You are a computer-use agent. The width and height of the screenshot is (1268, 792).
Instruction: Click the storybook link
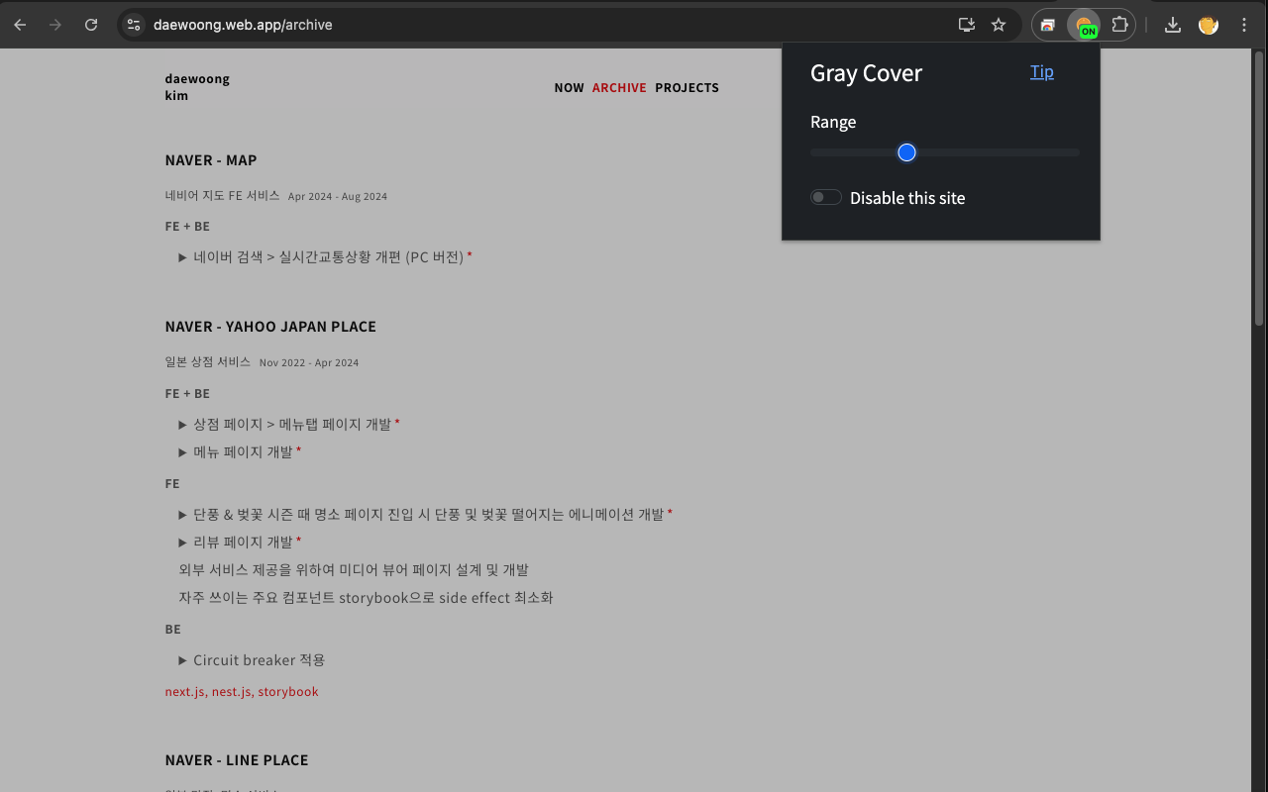tap(288, 691)
